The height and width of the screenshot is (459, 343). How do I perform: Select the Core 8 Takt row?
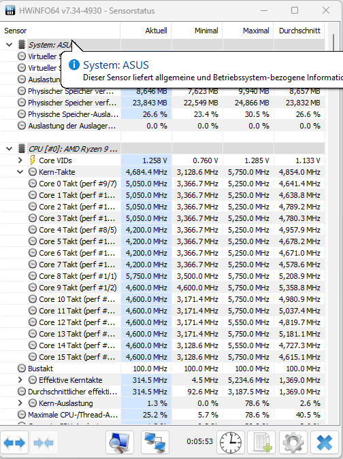click(x=163, y=276)
